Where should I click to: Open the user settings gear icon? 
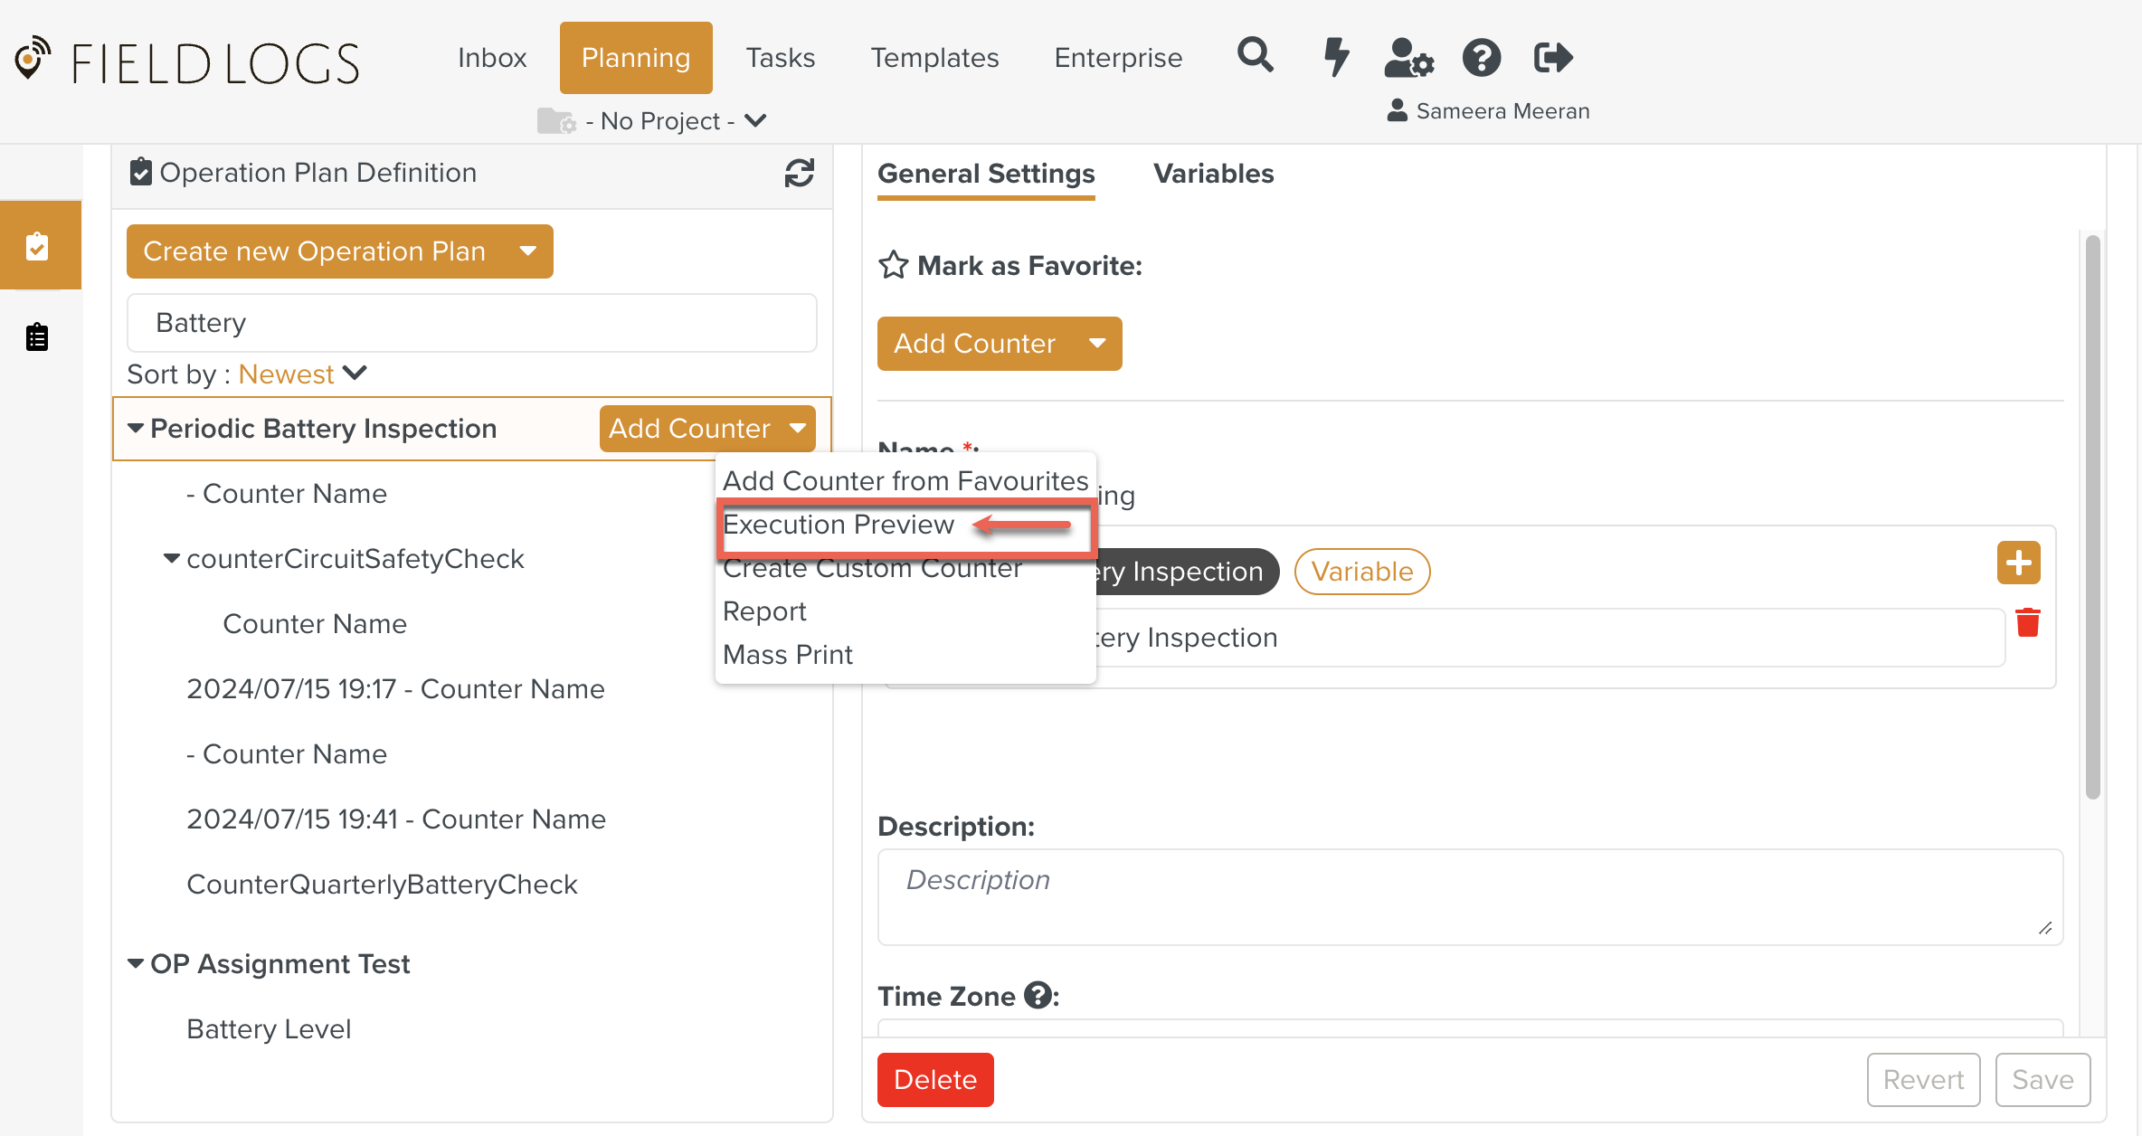1408,58
